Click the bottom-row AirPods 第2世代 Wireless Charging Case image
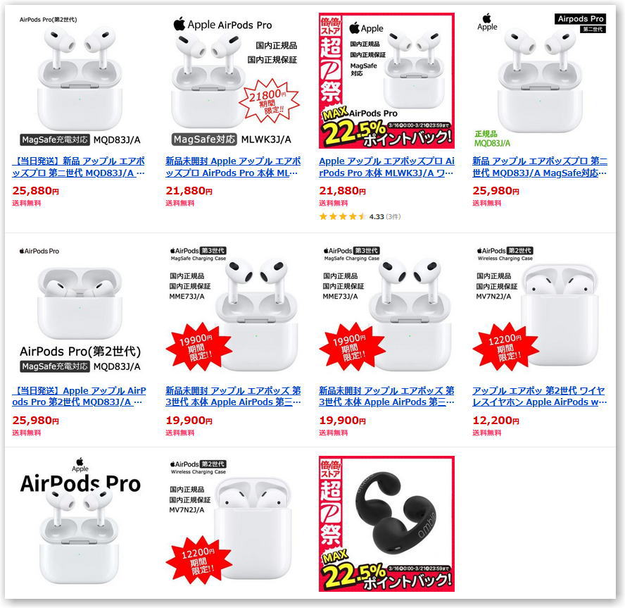Viewport: 625px width, 608px height. [233, 523]
